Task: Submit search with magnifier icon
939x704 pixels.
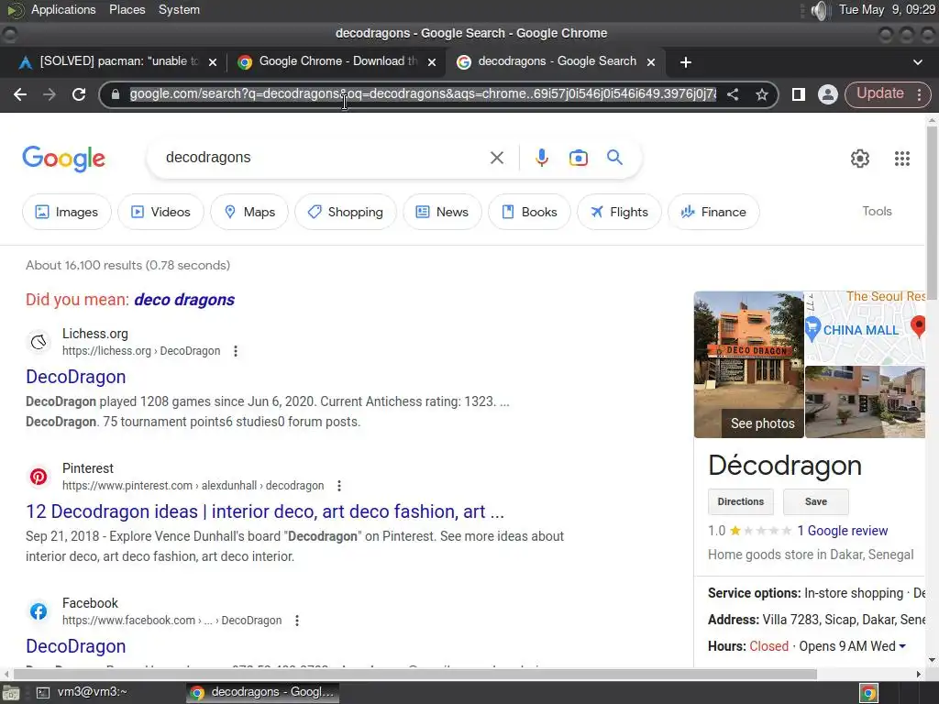Action: [x=614, y=158]
